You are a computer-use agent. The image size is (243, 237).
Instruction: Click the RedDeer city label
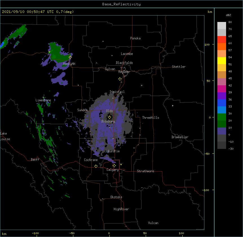tap(124, 72)
